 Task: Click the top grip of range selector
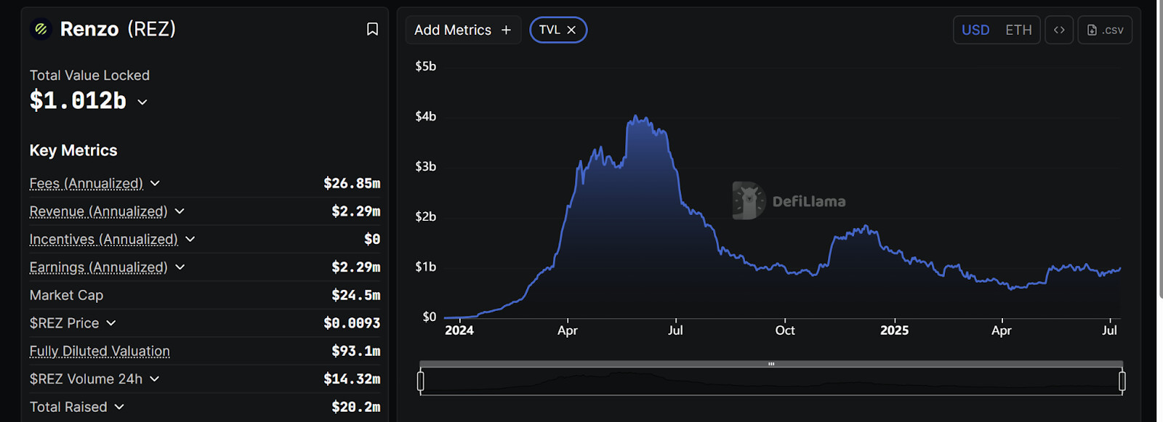[x=771, y=364]
